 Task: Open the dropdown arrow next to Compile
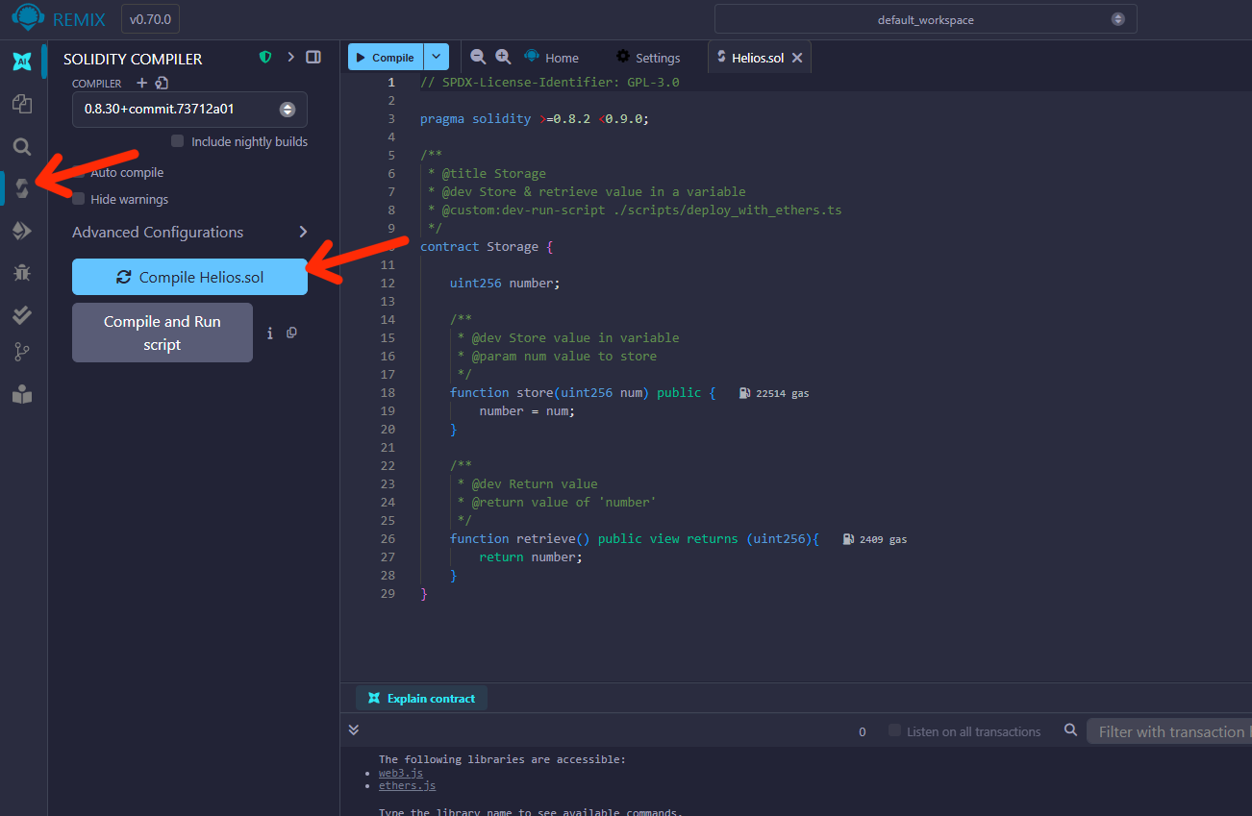[437, 58]
